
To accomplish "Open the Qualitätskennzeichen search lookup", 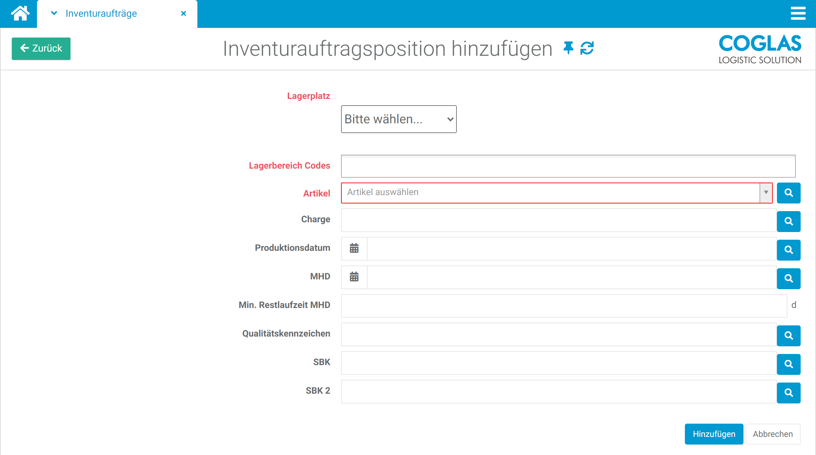I will [x=789, y=336].
